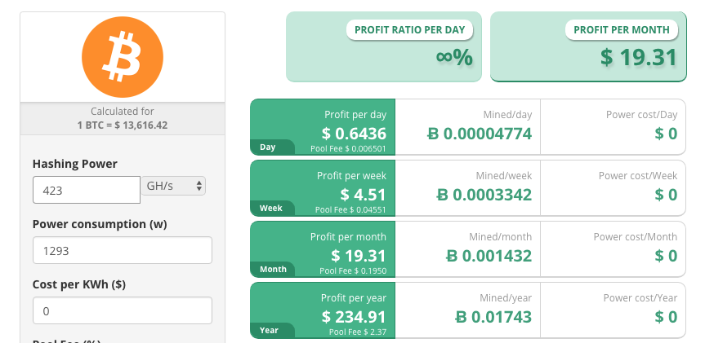Click the Mined/month bitcoin amount 0.001432

pyautogui.click(x=489, y=256)
